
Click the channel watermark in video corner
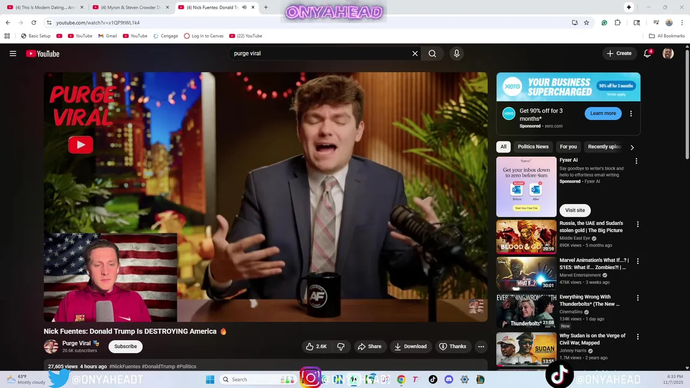point(476,307)
